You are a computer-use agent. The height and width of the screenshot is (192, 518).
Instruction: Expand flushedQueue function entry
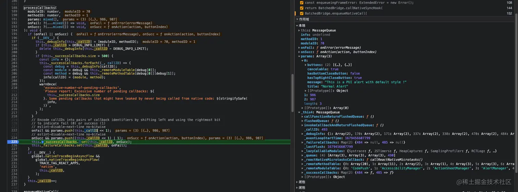(x=302, y=121)
